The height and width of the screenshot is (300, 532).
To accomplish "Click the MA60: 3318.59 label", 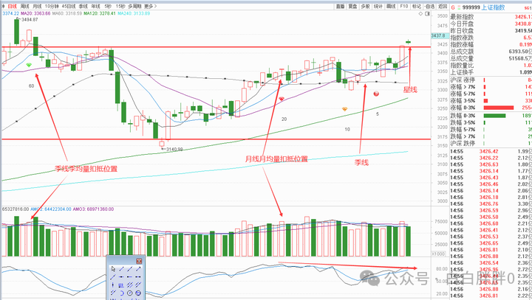I will point(67,13).
